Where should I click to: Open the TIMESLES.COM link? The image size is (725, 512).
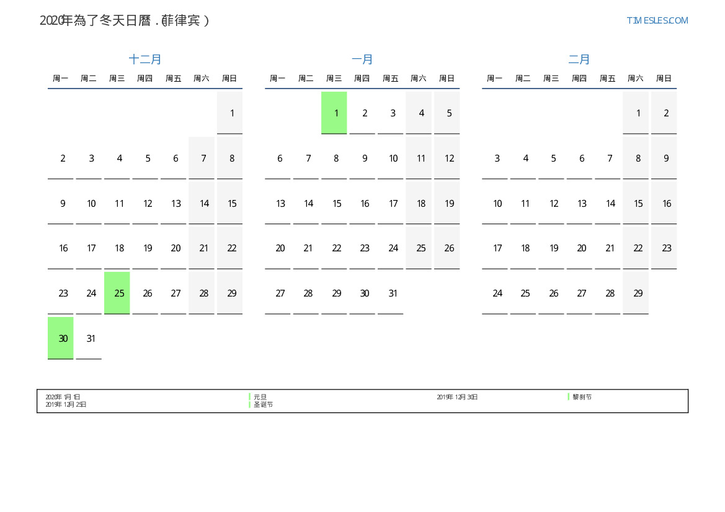coord(657,20)
